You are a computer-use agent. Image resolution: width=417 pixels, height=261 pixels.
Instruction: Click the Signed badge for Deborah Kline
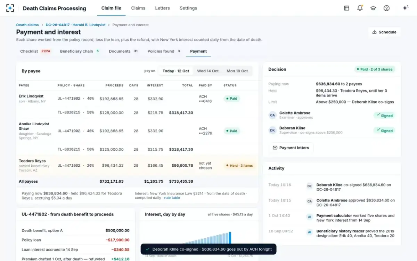point(384,131)
